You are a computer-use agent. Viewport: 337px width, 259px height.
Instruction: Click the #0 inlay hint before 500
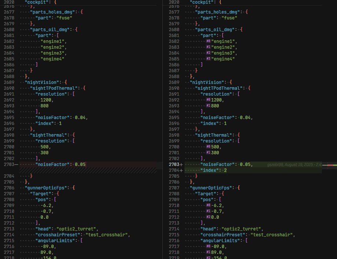coord(208,147)
